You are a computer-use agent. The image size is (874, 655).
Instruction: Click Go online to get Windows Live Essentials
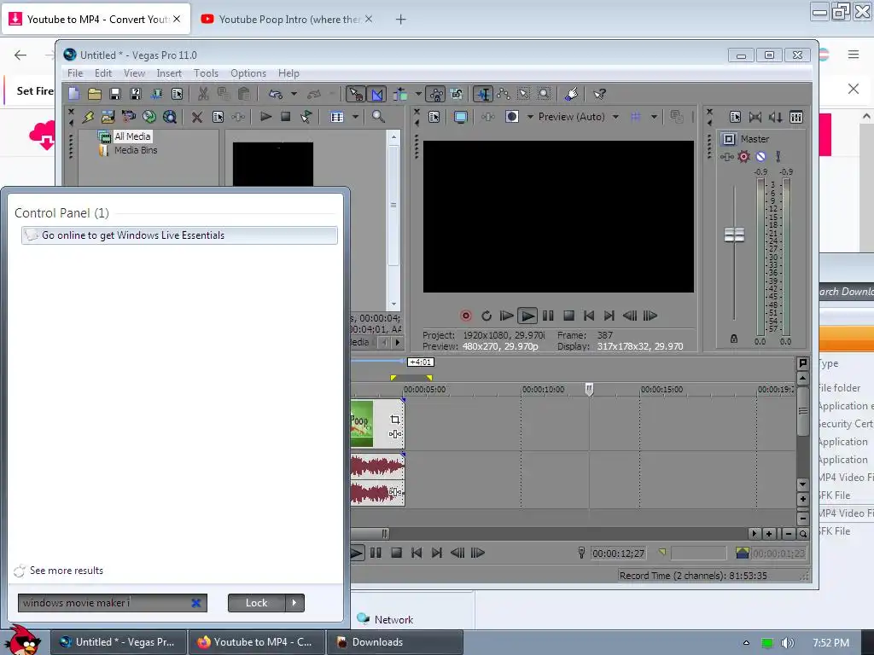[179, 235]
